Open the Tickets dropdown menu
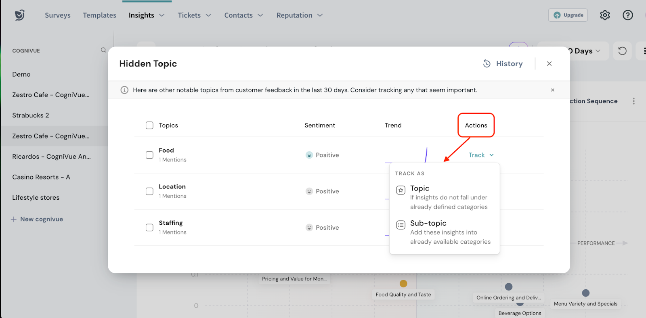646x318 pixels. [x=194, y=15]
